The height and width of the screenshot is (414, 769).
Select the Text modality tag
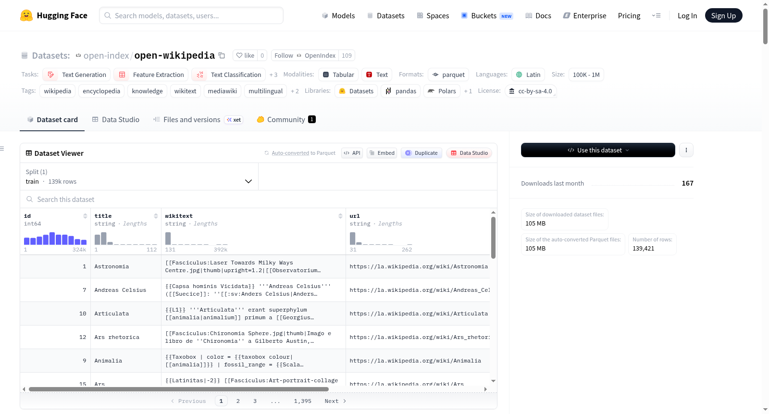point(377,75)
